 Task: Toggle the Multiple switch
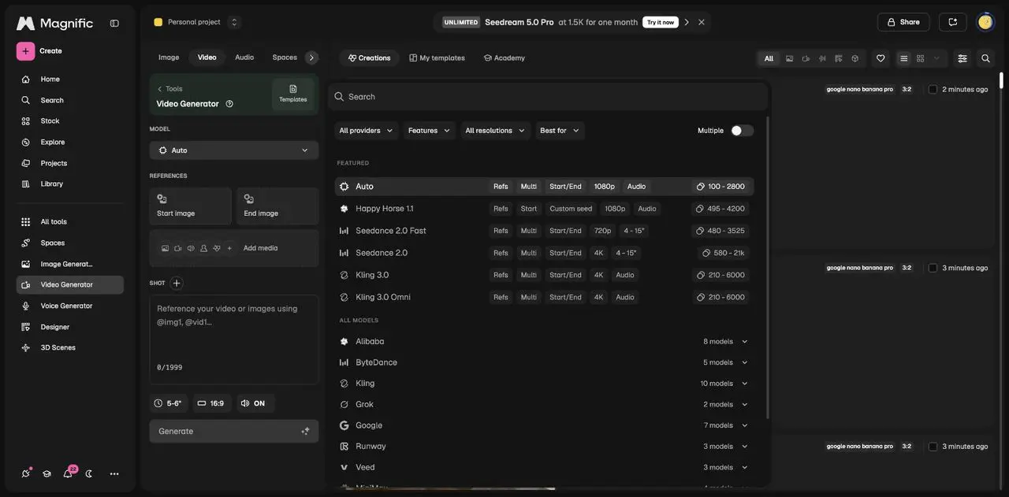(742, 131)
